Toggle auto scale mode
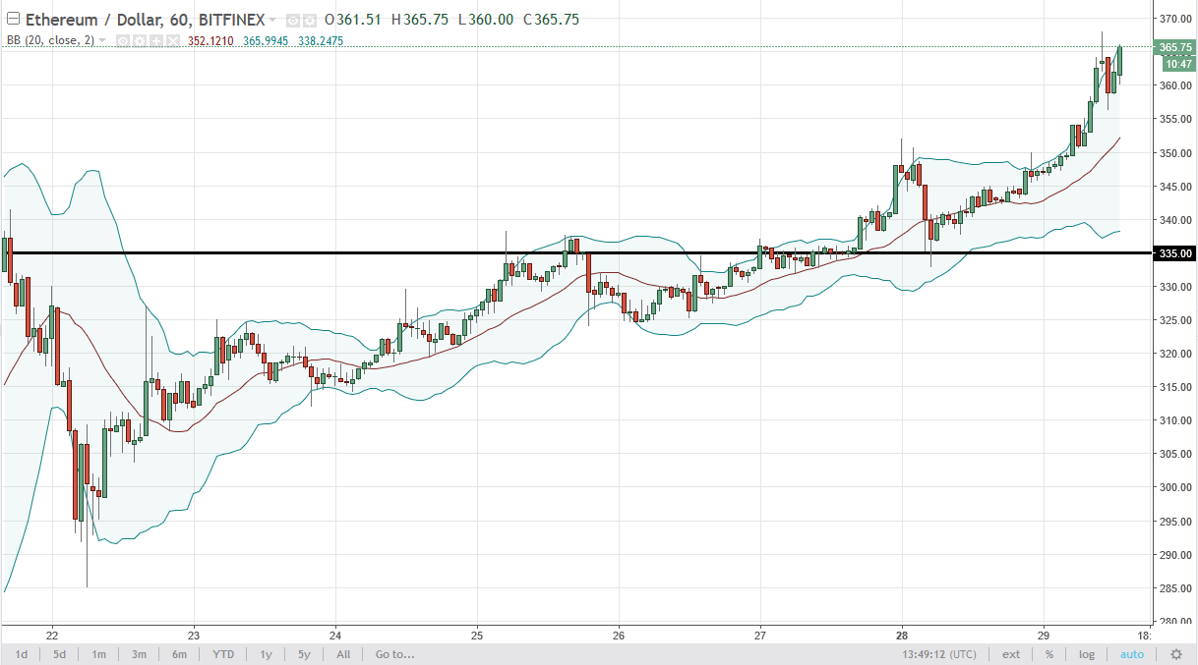Viewport: 1198px width, 665px height. point(1131,654)
